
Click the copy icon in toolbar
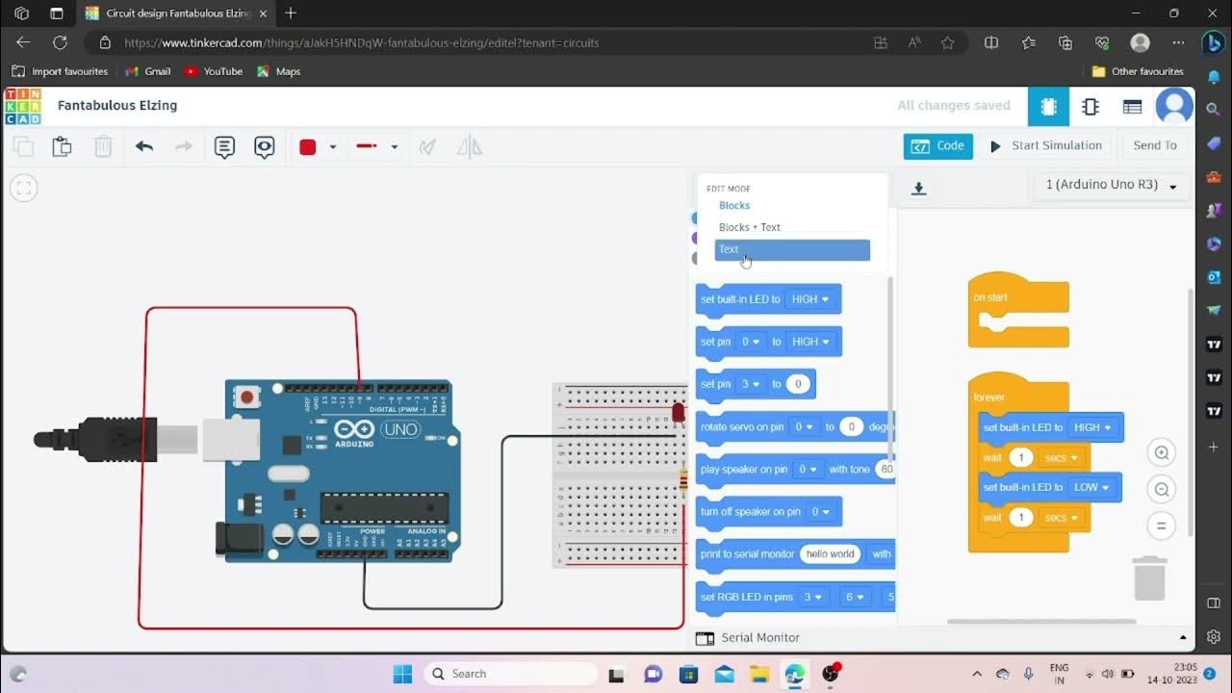(23, 146)
